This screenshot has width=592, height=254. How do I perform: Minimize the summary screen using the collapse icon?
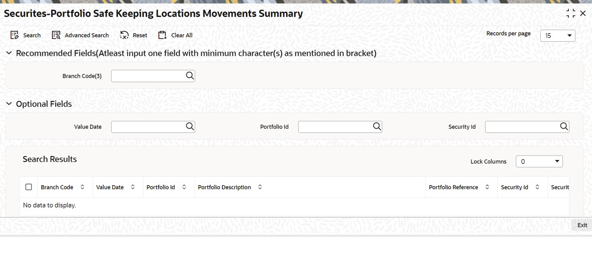571,13
